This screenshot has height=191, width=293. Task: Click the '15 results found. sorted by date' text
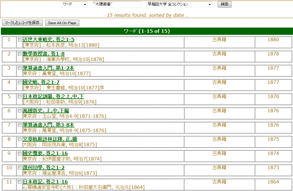pyautogui.click(x=147, y=15)
